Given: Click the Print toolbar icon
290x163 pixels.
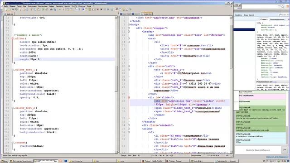Looking at the screenshot, I should coord(27,9).
